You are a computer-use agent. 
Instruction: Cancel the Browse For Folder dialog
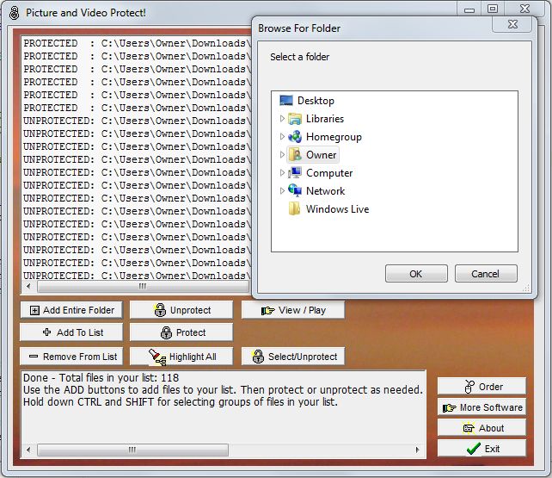click(x=485, y=274)
